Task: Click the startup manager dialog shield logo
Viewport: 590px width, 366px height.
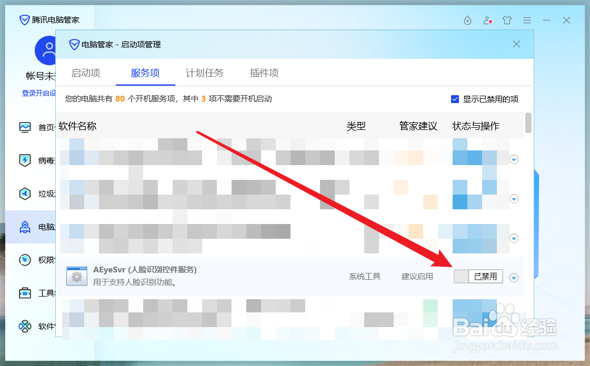Action: pos(74,44)
